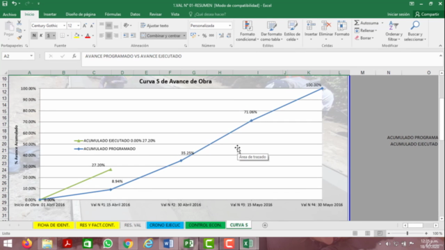Open the borders dropdown arrow
The image size is (445, 250).
(68, 35)
